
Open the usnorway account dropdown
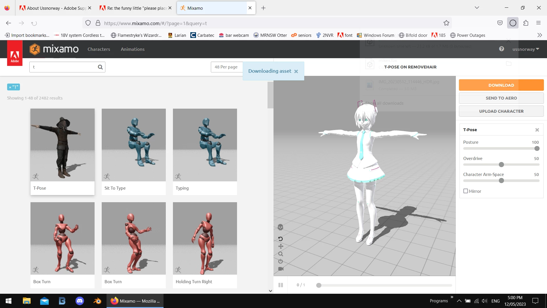coord(526,49)
